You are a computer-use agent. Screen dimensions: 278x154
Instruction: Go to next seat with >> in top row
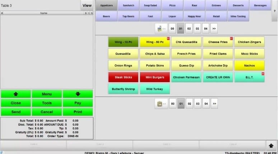(x=214, y=28)
